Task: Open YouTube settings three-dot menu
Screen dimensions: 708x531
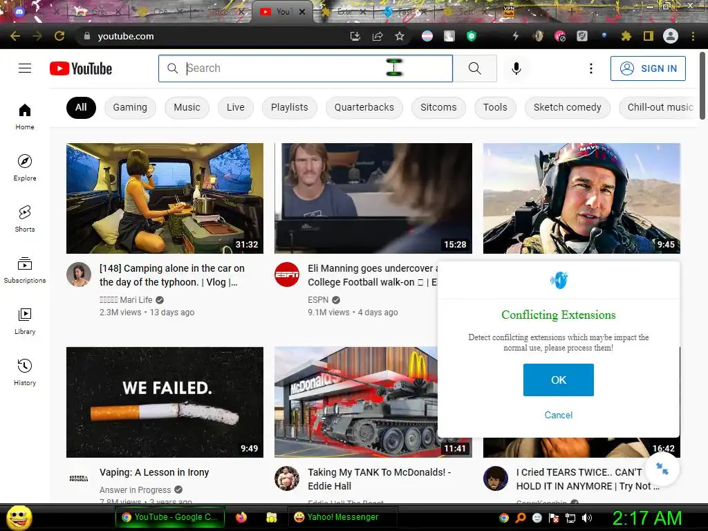Action: (590, 68)
